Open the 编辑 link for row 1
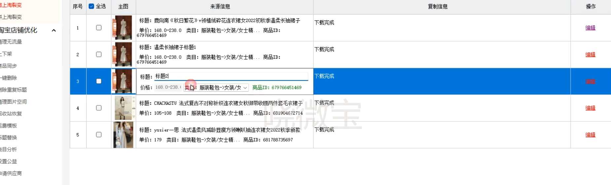Screen dimensions: 611x185 coord(590,28)
